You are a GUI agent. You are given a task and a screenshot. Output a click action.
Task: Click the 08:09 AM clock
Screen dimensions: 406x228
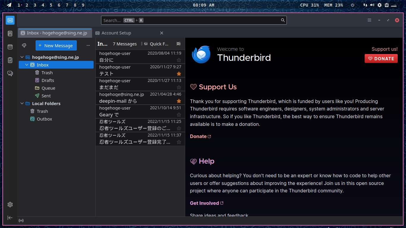(x=203, y=5)
